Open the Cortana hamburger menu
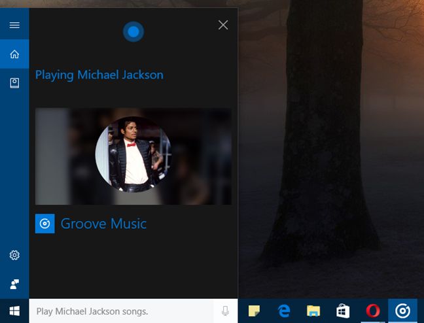 click(x=14, y=25)
